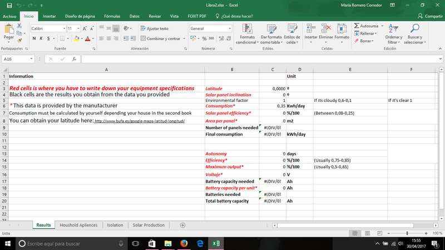Open Firefox from the taskbar

click(x=185, y=244)
